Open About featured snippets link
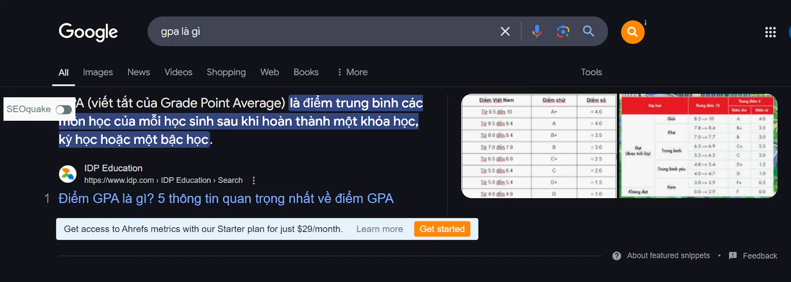 tap(668, 256)
